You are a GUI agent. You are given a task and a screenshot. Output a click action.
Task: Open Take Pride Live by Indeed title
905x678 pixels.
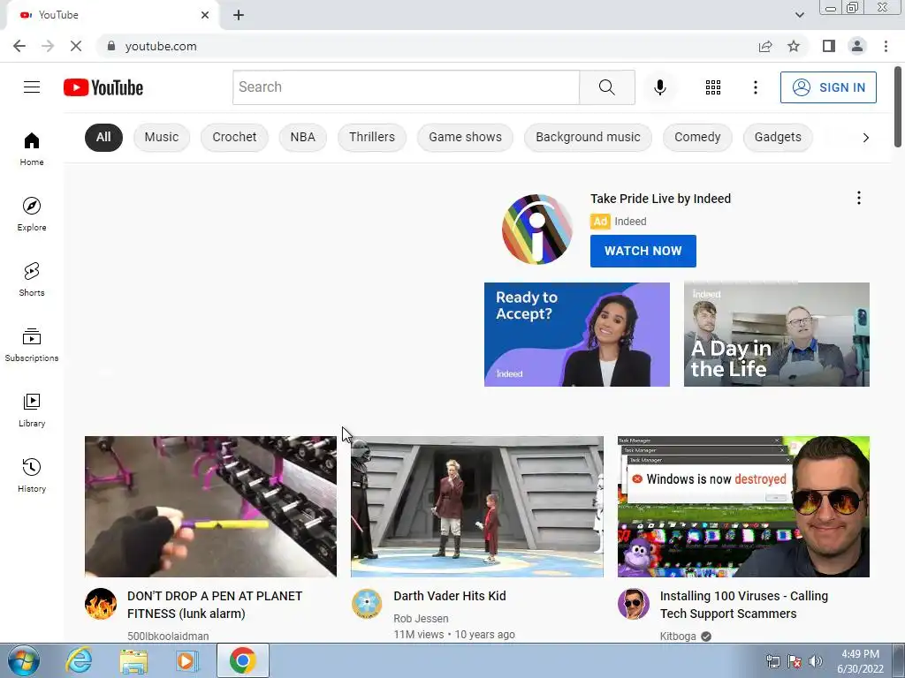coord(660,199)
